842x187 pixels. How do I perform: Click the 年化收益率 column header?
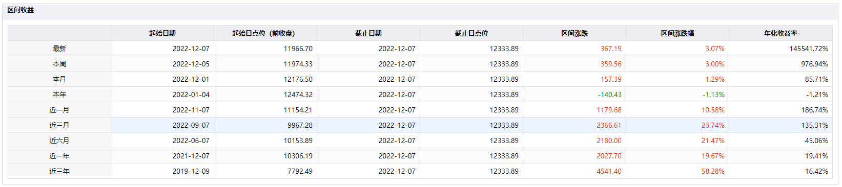[x=781, y=33]
